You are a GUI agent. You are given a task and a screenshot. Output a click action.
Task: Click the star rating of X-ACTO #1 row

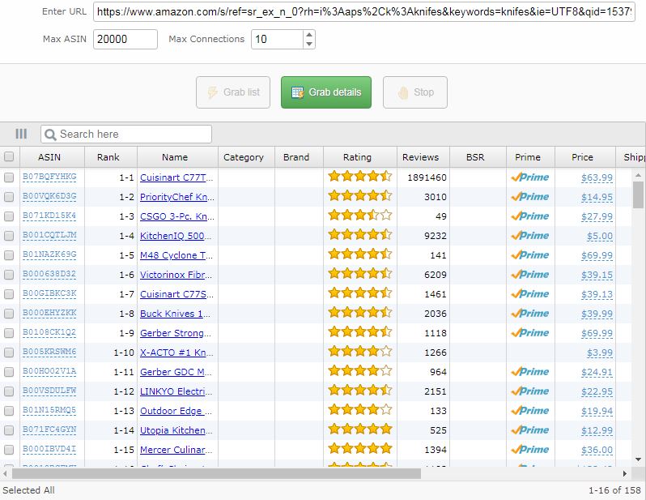(x=359, y=352)
